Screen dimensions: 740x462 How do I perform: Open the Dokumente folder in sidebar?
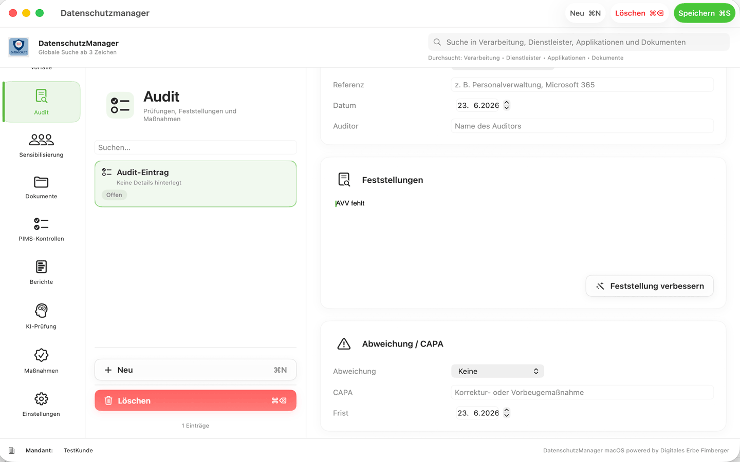pyautogui.click(x=41, y=182)
